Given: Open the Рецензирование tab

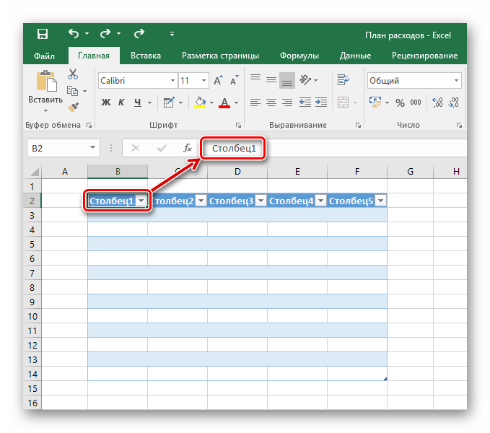Looking at the screenshot, I should [424, 56].
